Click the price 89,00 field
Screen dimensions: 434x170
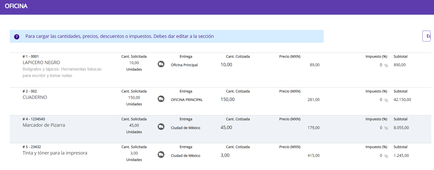click(x=314, y=65)
